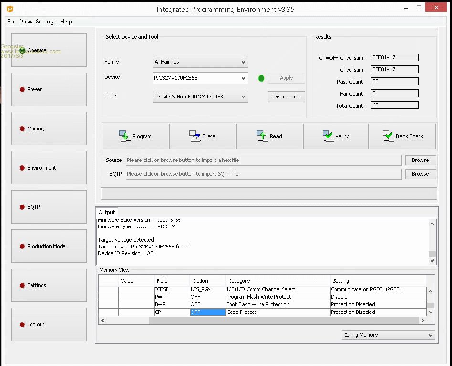The height and width of the screenshot is (366, 452).
Task: Switch to the Memory side panel
Action: pyautogui.click(x=49, y=129)
